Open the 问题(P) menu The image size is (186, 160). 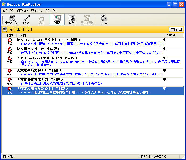[22, 11]
